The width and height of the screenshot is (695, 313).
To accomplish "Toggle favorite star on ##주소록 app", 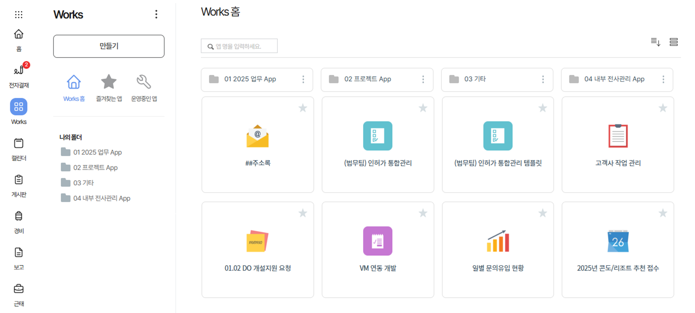I will [x=303, y=108].
